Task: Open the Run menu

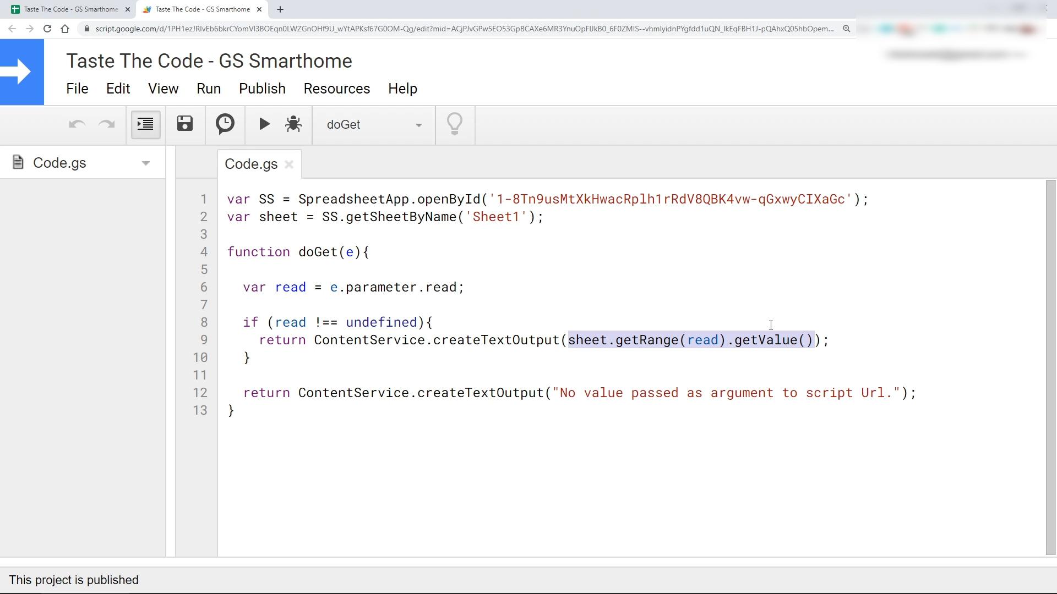Action: click(208, 89)
